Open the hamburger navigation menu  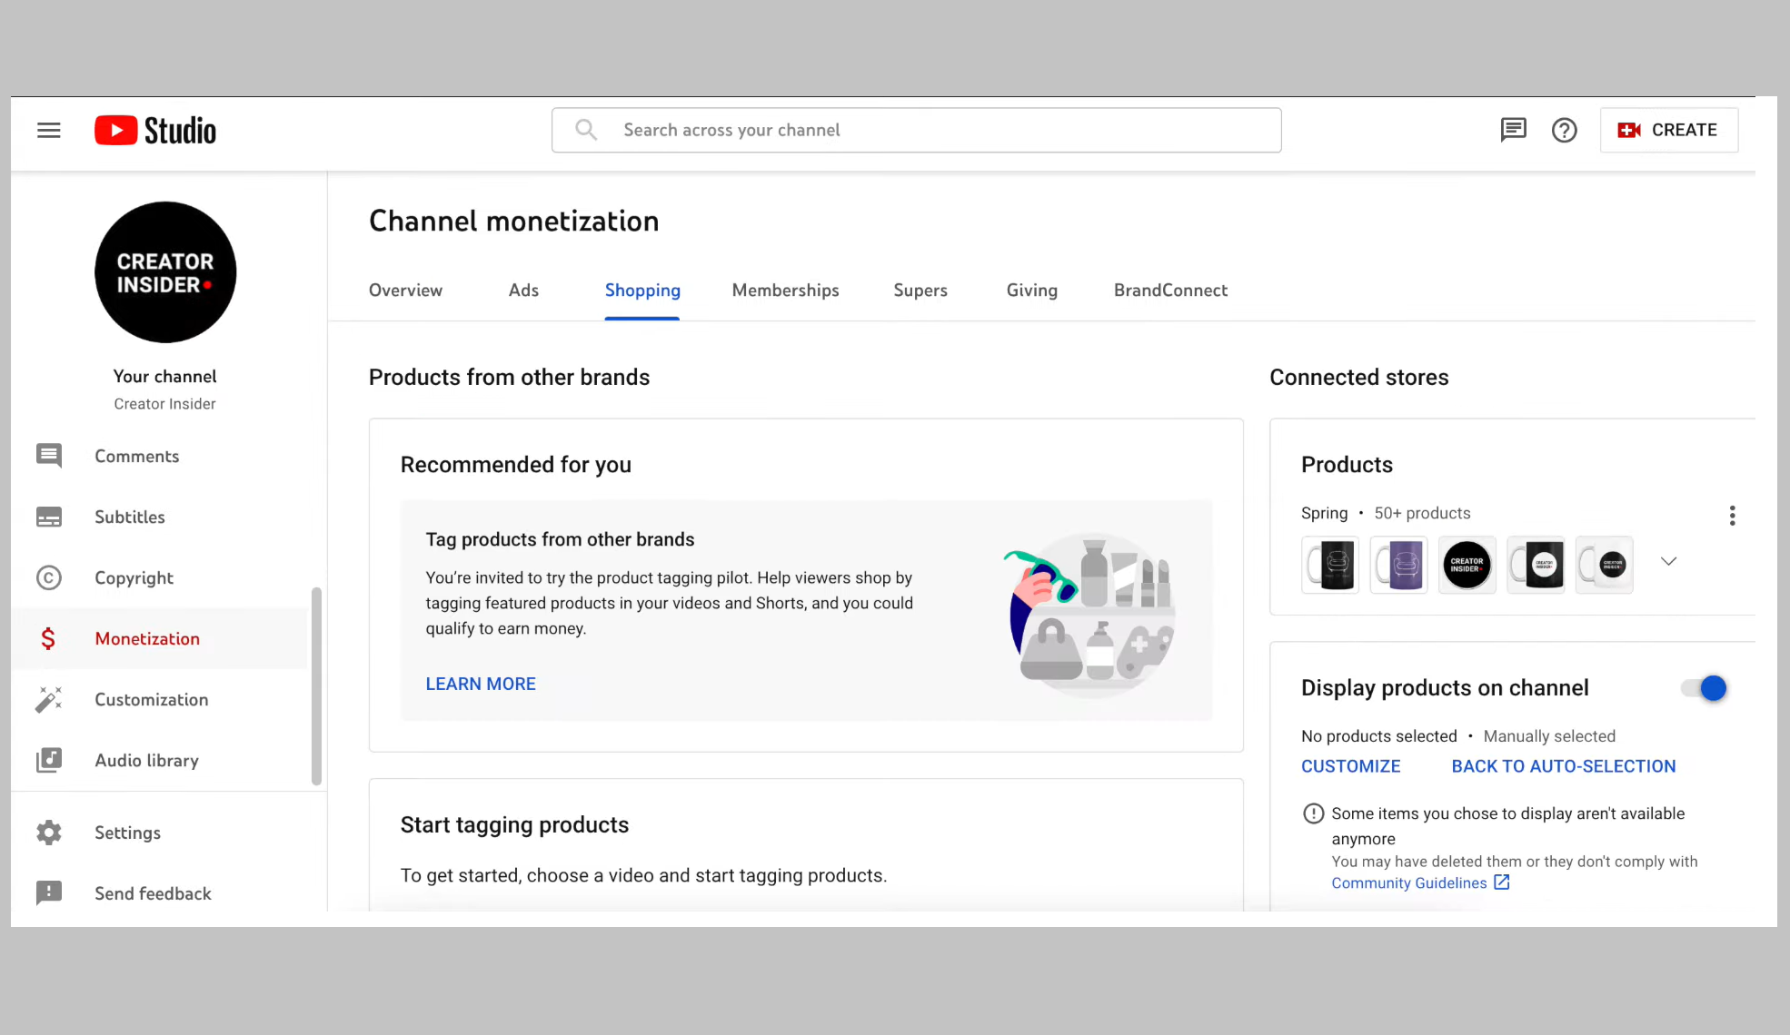[x=49, y=131]
